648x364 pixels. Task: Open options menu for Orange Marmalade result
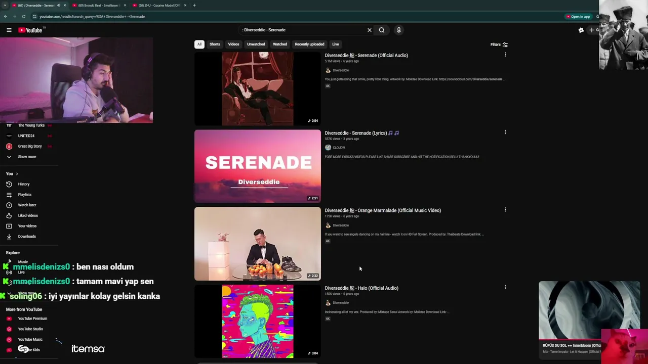[505, 209]
